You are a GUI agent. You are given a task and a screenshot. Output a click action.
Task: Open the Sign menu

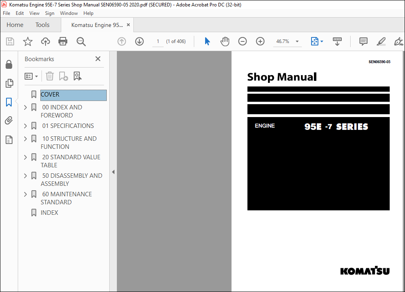pyautogui.click(x=50, y=13)
